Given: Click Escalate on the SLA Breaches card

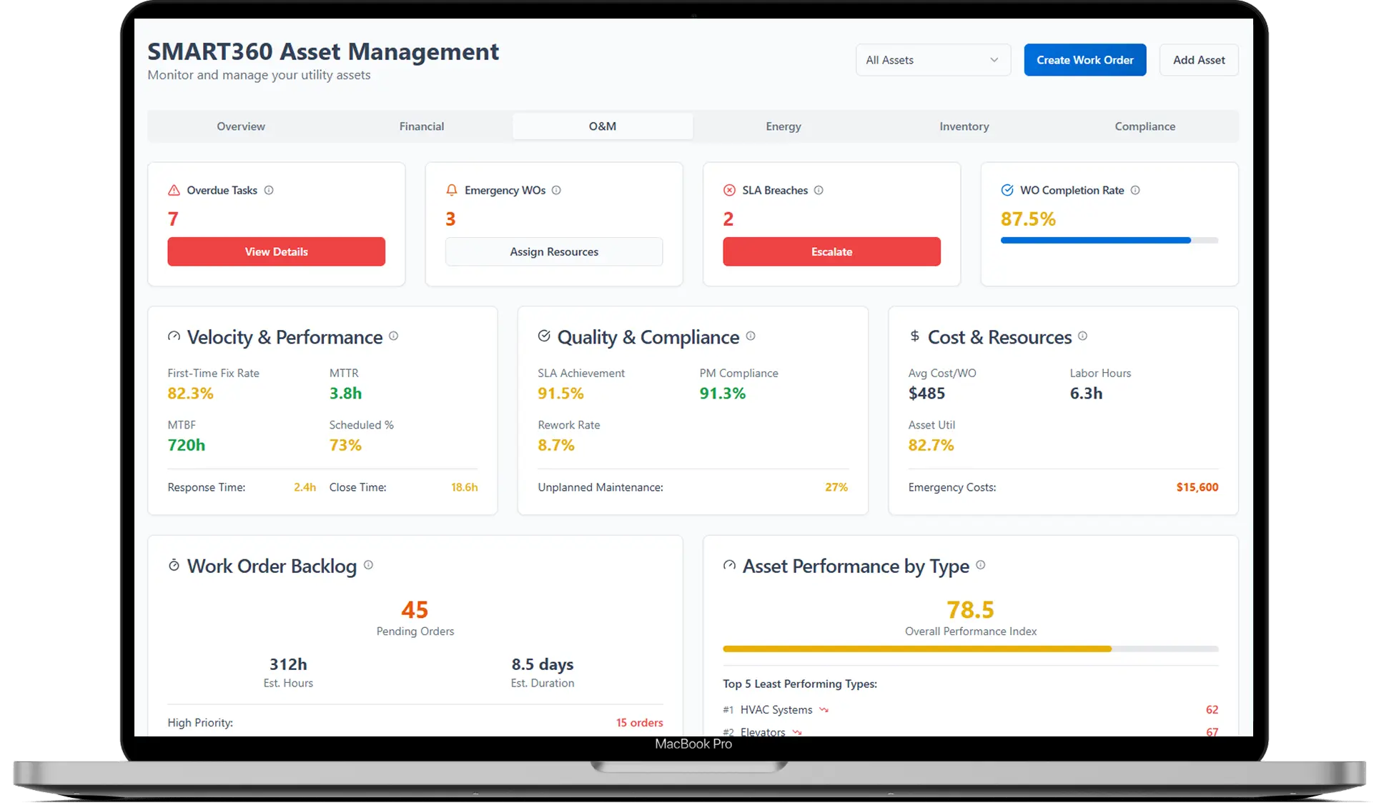Looking at the screenshot, I should point(831,251).
